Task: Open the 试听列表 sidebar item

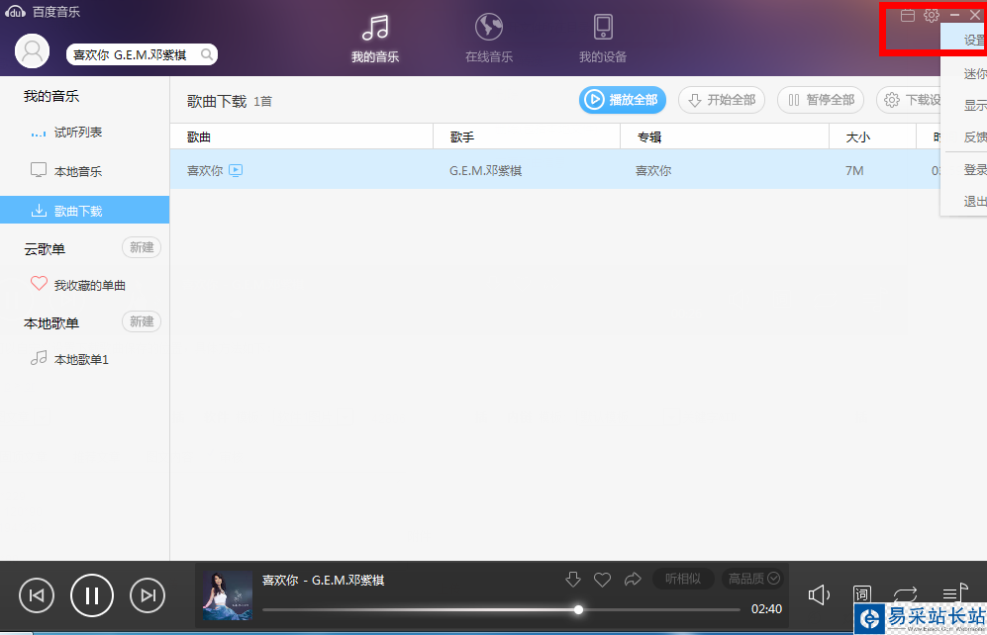Action: point(84,132)
